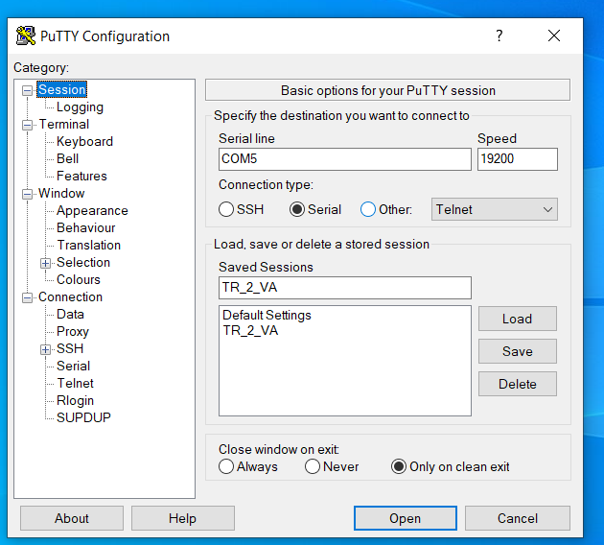Screen dimensions: 604x545
Task: Open the Keyboard category
Action: click(84, 141)
